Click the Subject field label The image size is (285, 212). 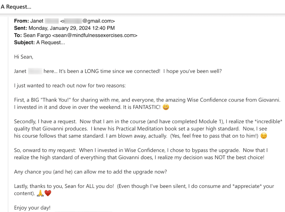tap(25, 43)
